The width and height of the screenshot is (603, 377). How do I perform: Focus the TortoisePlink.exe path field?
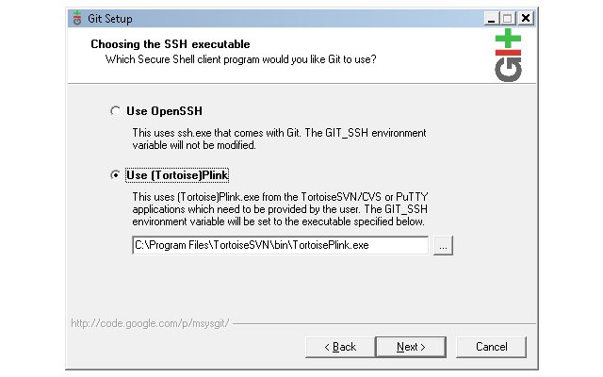(x=280, y=245)
